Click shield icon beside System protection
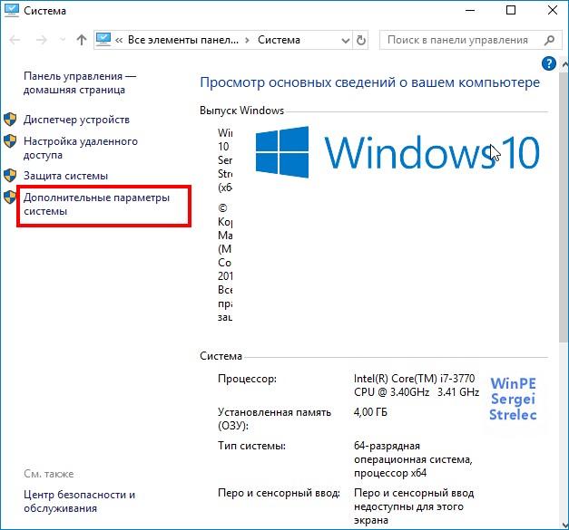The width and height of the screenshot is (569, 530). 10,176
